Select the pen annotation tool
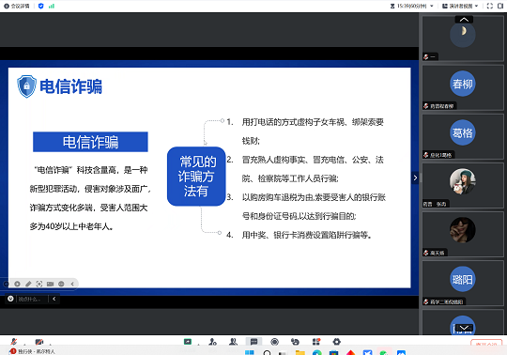This screenshot has height=355, width=507. click(28, 284)
